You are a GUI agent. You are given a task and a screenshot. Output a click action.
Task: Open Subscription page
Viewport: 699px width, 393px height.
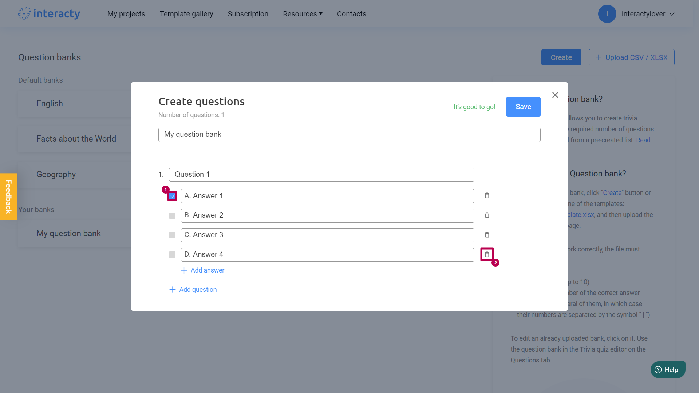tap(248, 14)
